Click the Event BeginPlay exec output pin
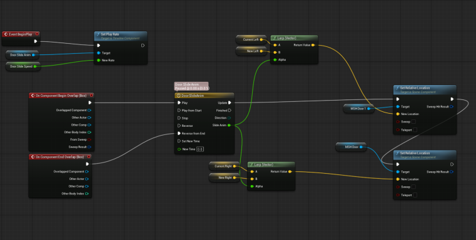The image size is (476, 240). pos(36,41)
